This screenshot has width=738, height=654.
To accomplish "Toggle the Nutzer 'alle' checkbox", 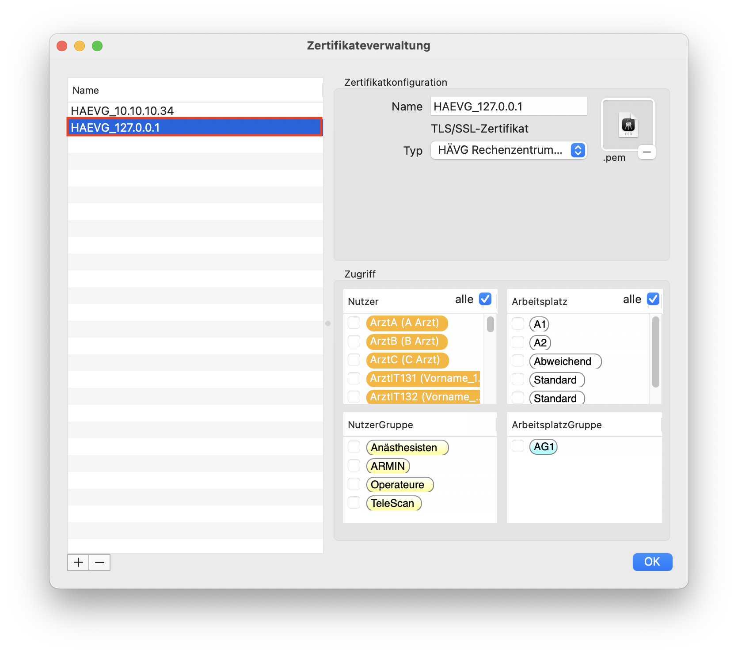I will [485, 299].
